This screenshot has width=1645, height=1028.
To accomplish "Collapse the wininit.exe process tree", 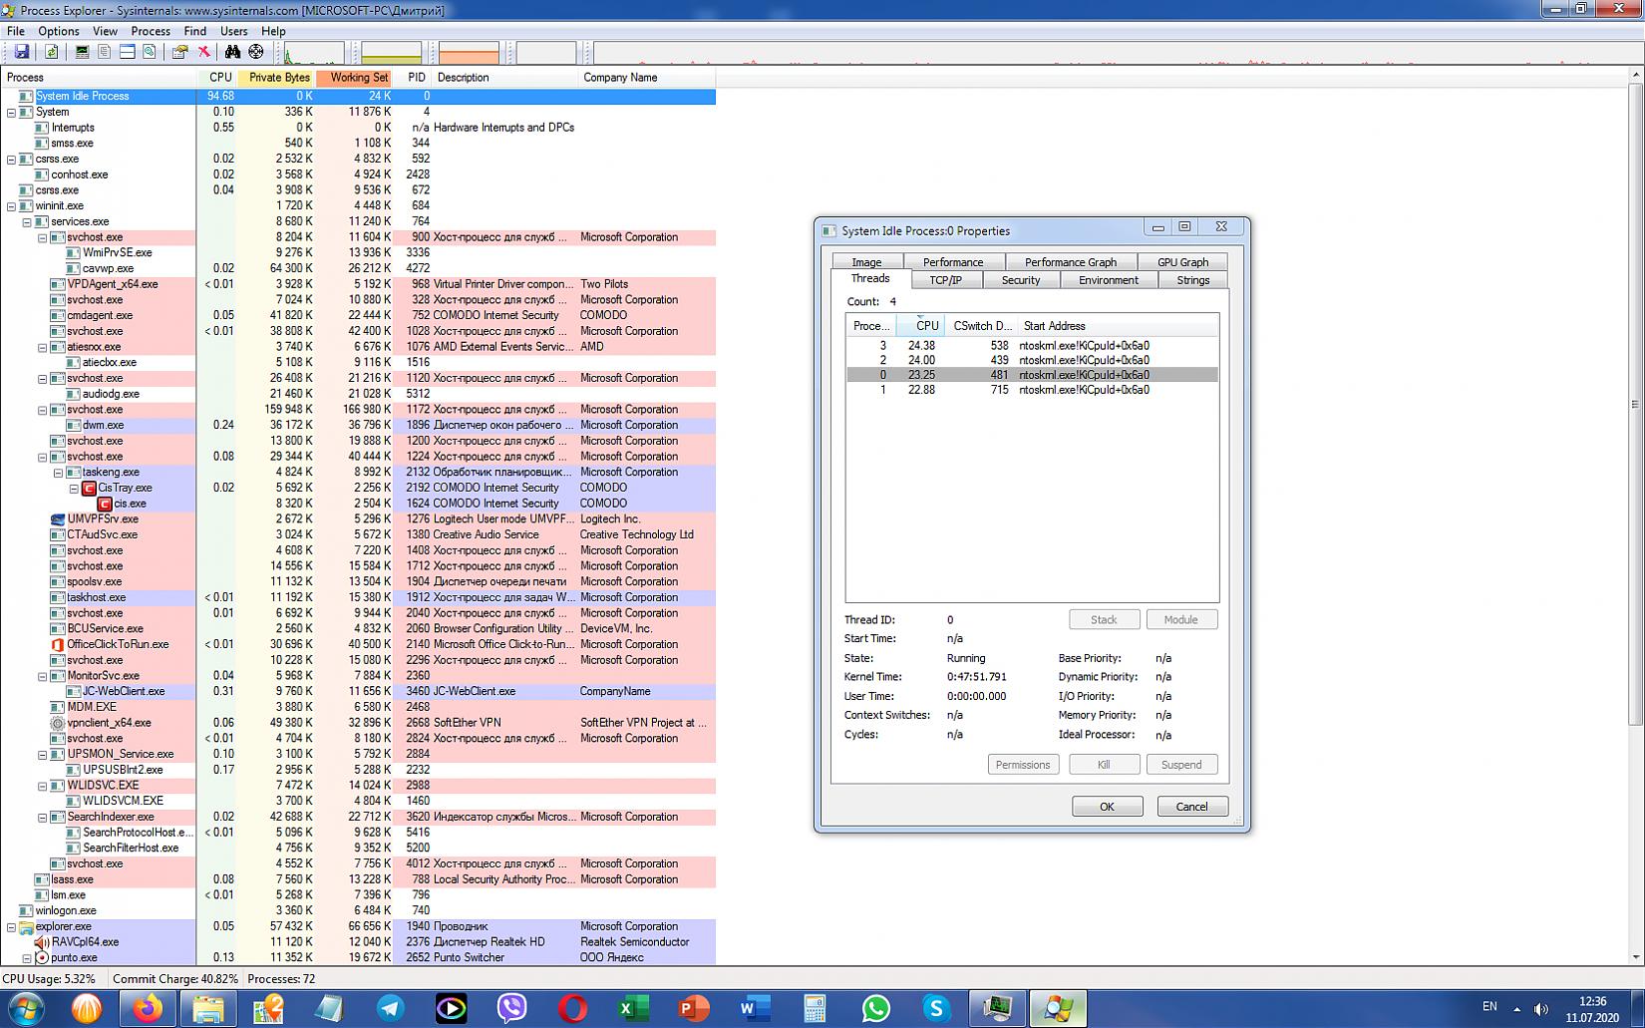I will [11, 206].
